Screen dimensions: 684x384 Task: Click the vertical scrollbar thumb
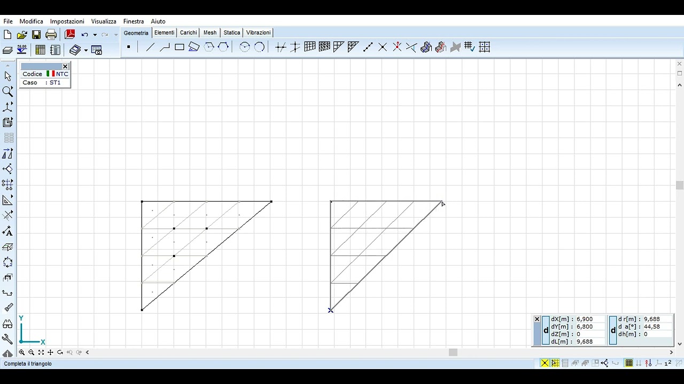pyautogui.click(x=680, y=186)
